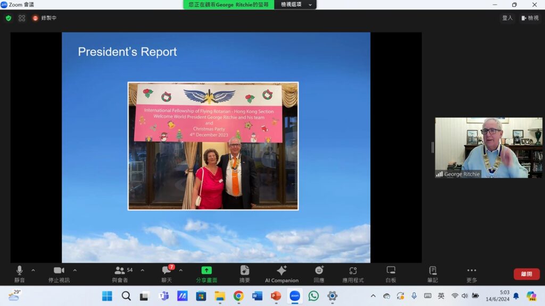This screenshot has width=545, height=306.
Task: Open WhatsApp from the Windows taskbar
Action: click(313, 296)
